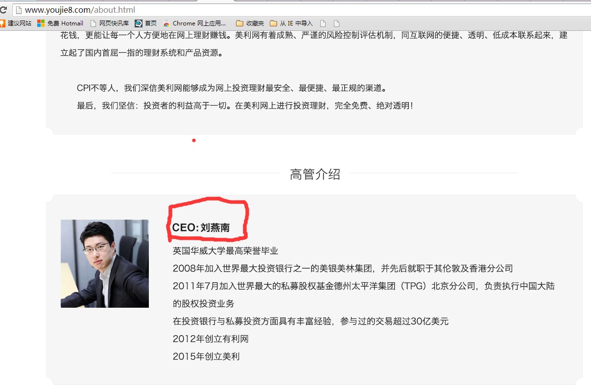Click the page icon in address bar
The image size is (591, 385).
click(x=19, y=10)
